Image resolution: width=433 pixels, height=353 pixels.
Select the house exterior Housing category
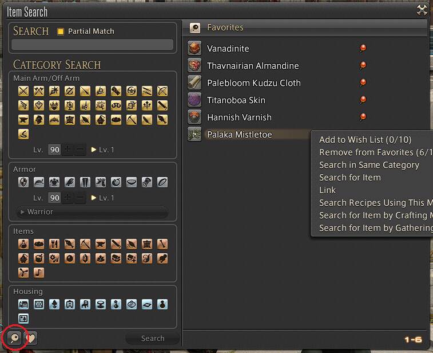[23, 304]
